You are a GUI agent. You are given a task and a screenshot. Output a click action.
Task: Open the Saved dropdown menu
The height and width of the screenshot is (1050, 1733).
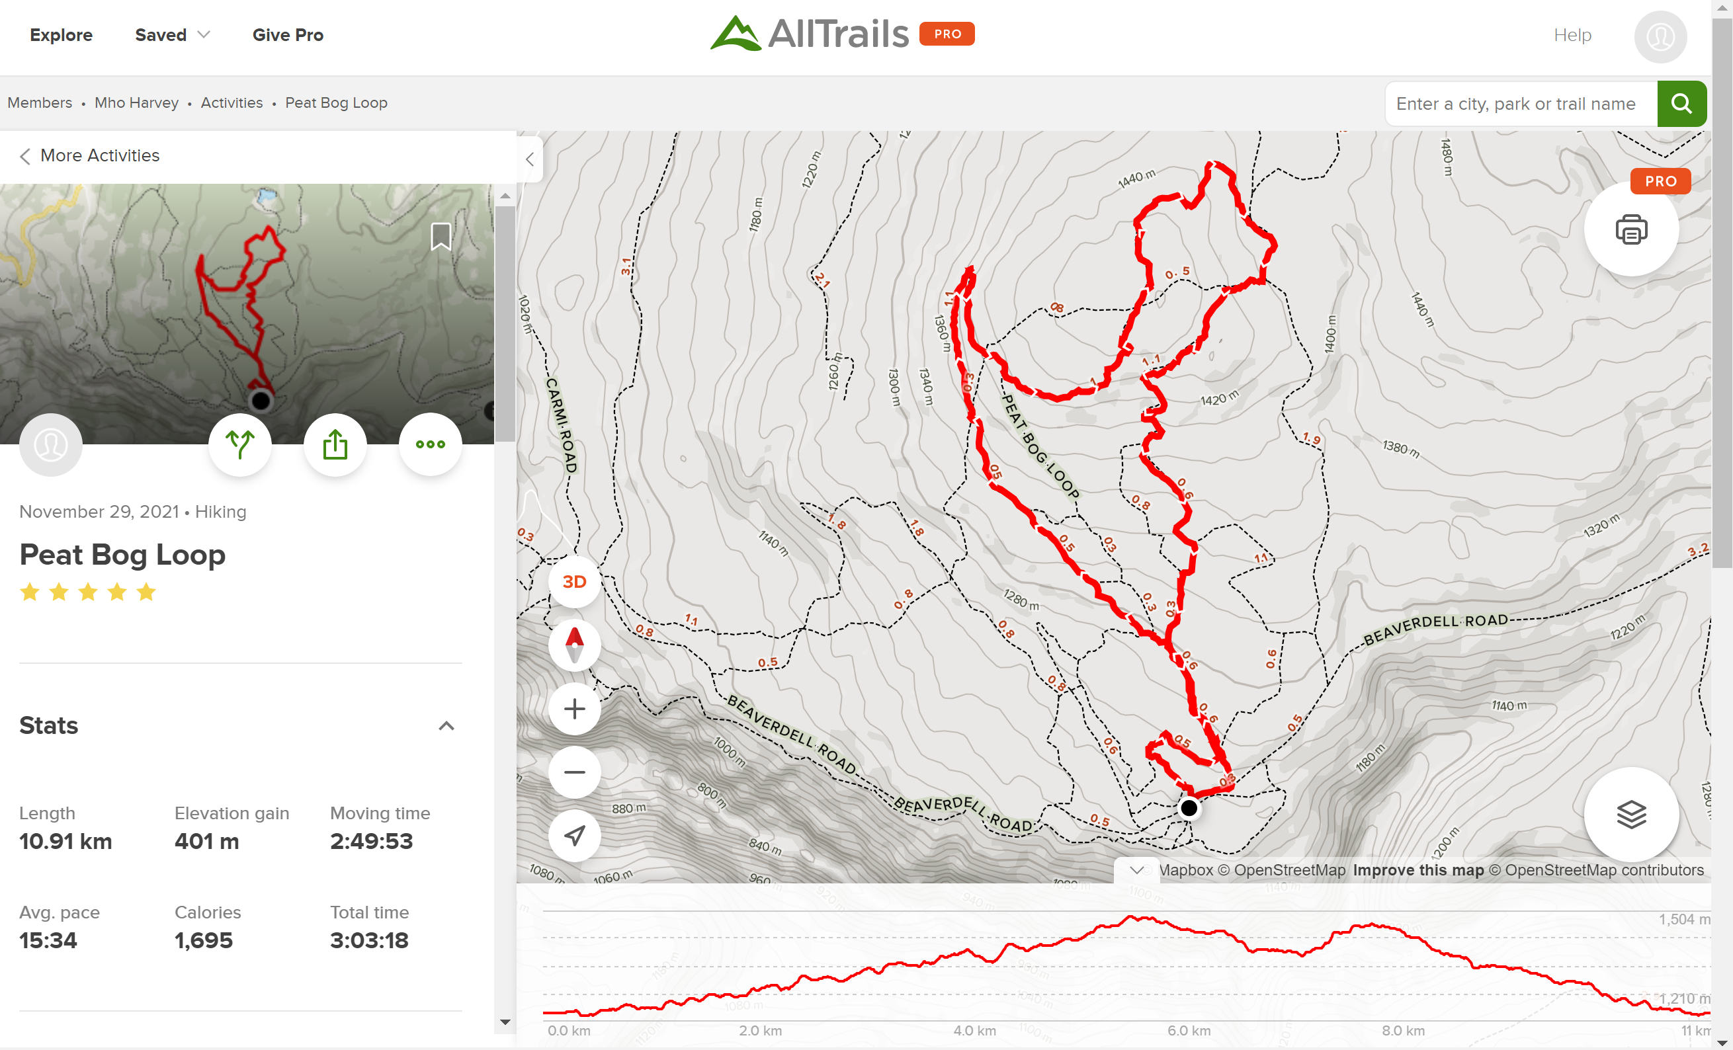click(173, 35)
